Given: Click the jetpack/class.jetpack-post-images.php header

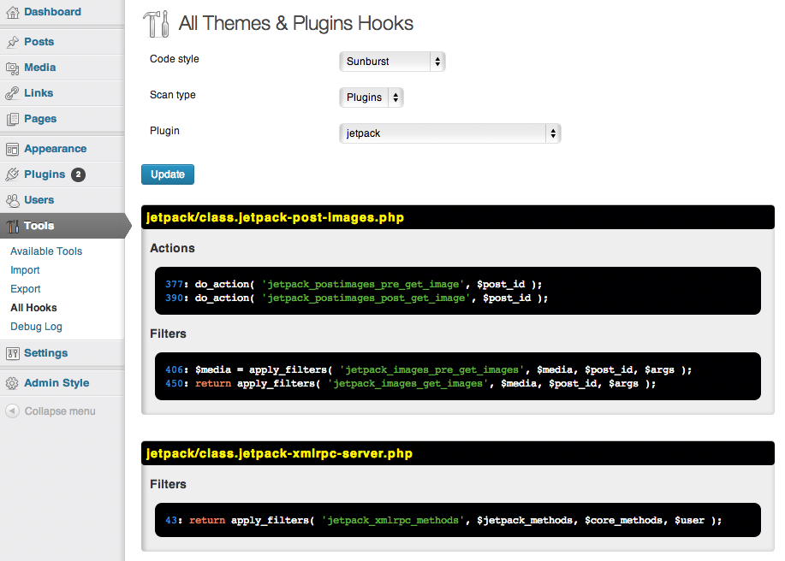Looking at the screenshot, I should pyautogui.click(x=458, y=217).
